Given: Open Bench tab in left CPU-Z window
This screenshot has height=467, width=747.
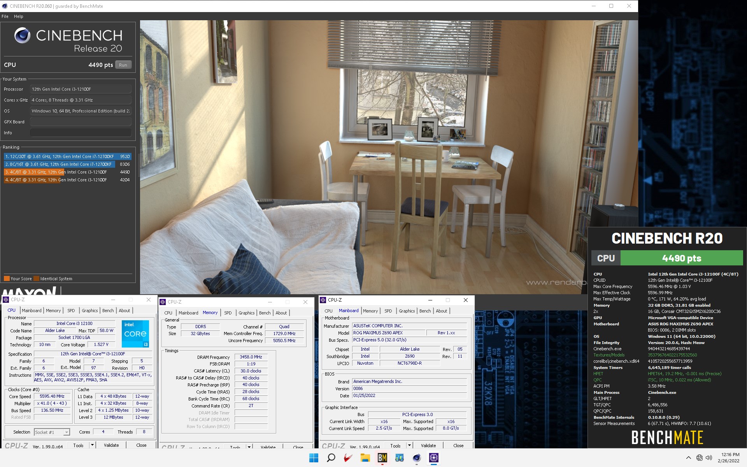Looking at the screenshot, I should coord(108,311).
